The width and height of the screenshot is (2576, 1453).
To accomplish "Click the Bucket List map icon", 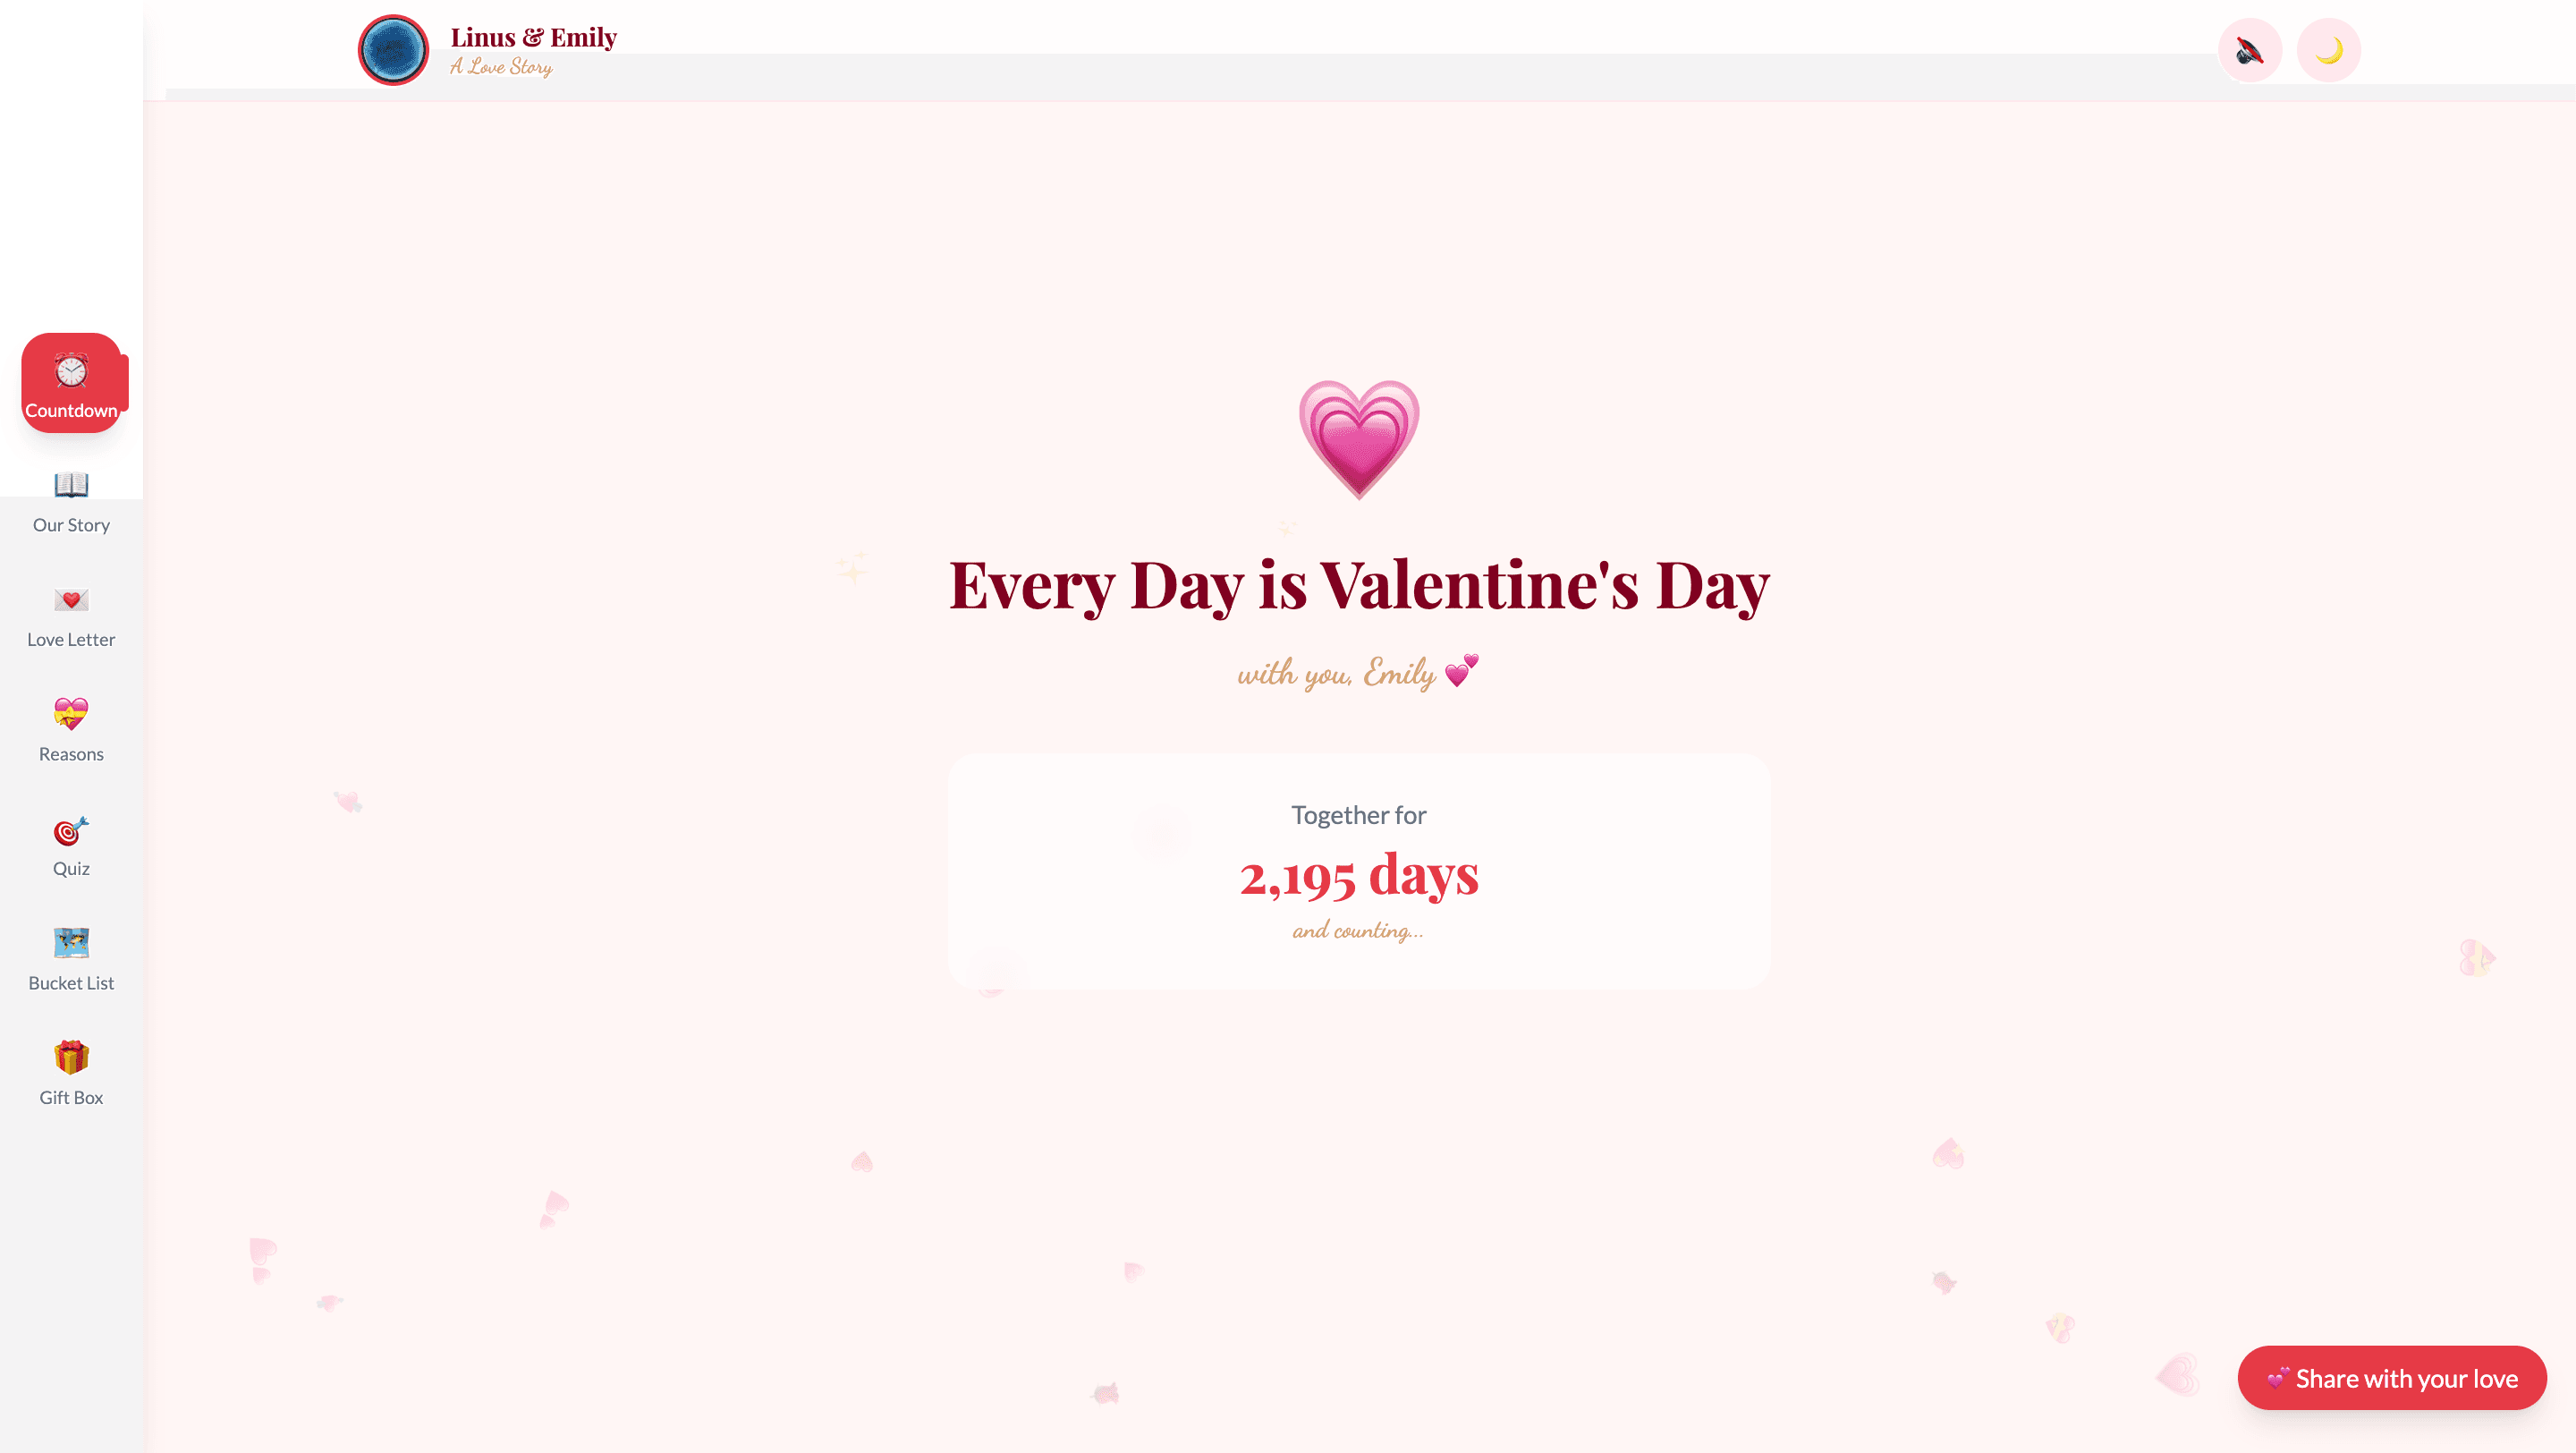I will click(71, 943).
